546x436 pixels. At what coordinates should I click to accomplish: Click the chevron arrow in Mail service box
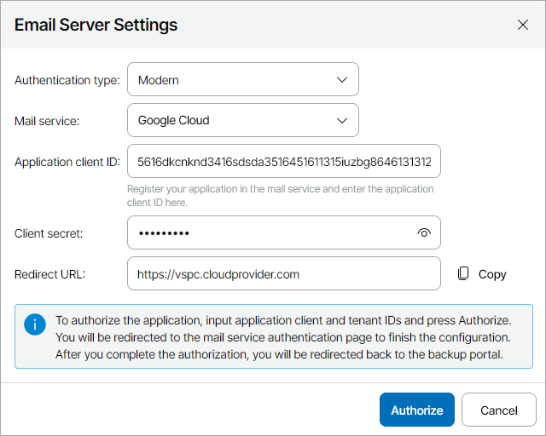[x=342, y=121]
